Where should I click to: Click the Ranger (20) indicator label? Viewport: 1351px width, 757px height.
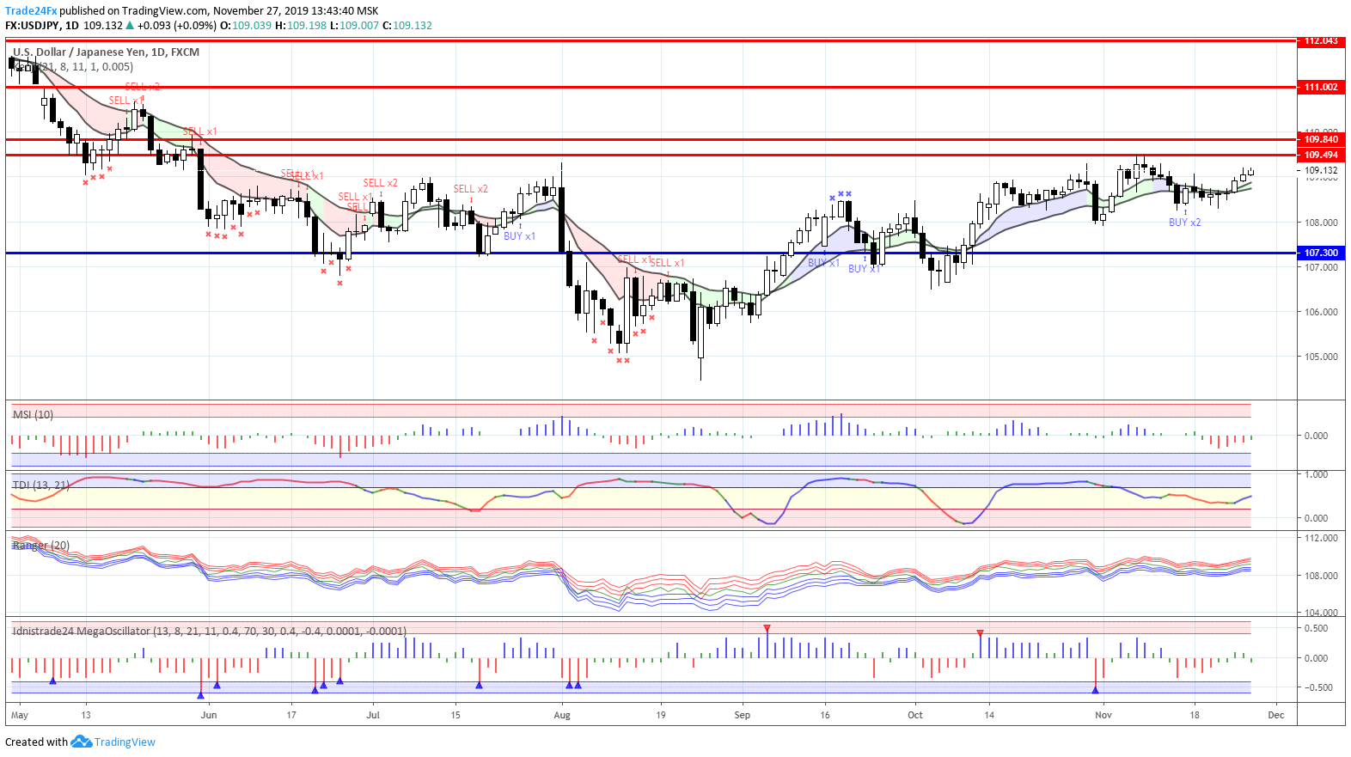click(x=41, y=546)
